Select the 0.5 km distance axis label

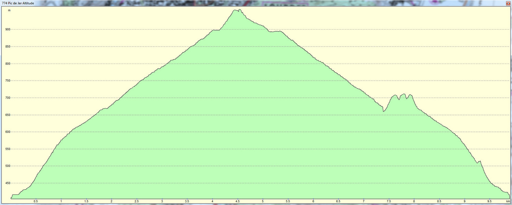35,201
